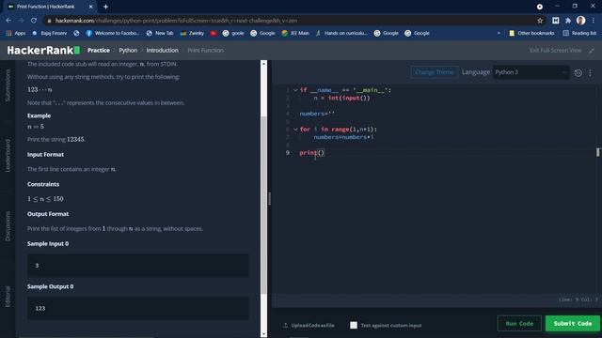Image resolution: width=602 pixels, height=338 pixels.
Task: Click the HackerRank logo
Action: [x=43, y=50]
